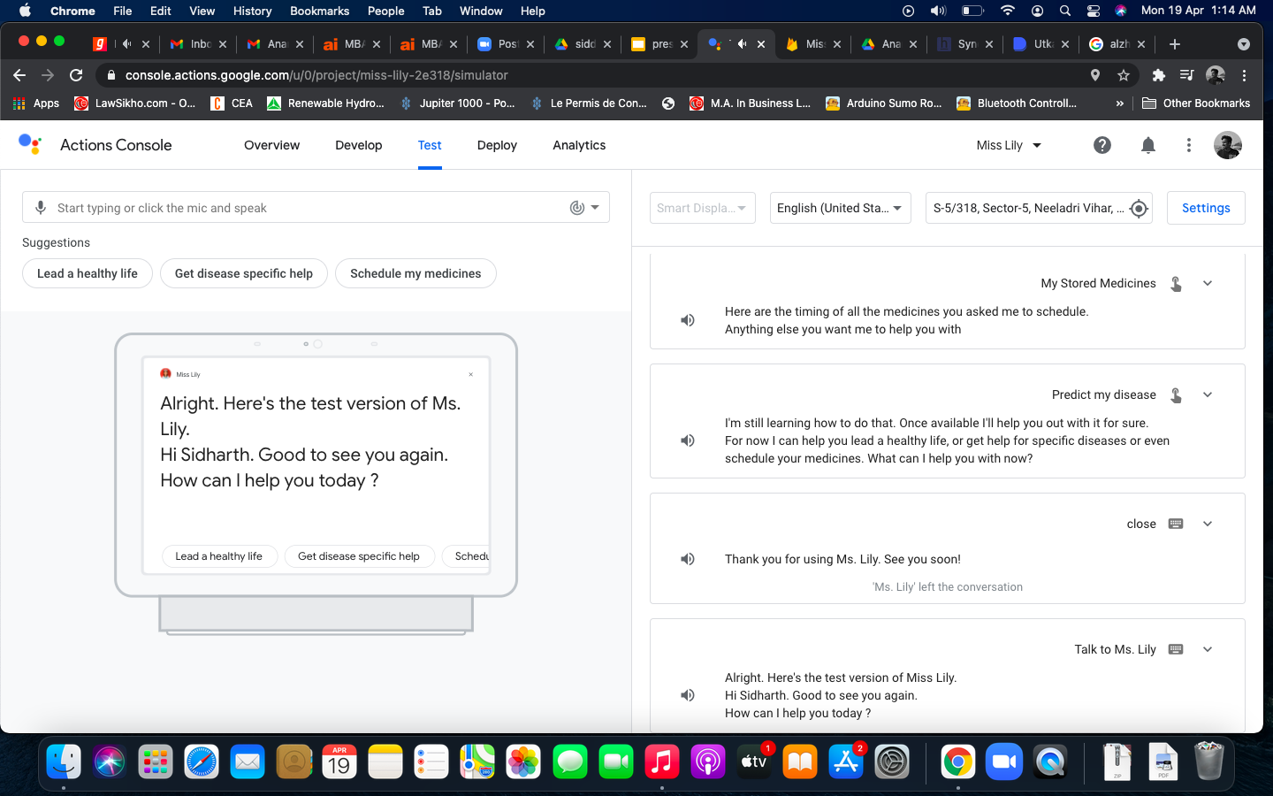Click the keyboard icon beside close
1273x796 pixels.
(x=1176, y=524)
